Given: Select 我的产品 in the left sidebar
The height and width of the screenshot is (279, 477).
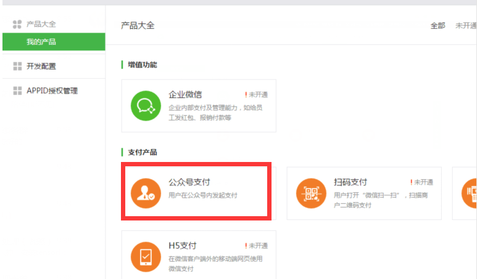Looking at the screenshot, I should tap(41, 42).
